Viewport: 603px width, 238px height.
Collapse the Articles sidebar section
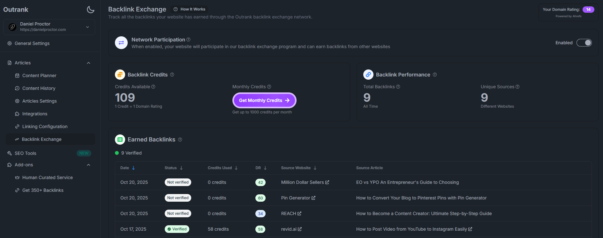88,63
